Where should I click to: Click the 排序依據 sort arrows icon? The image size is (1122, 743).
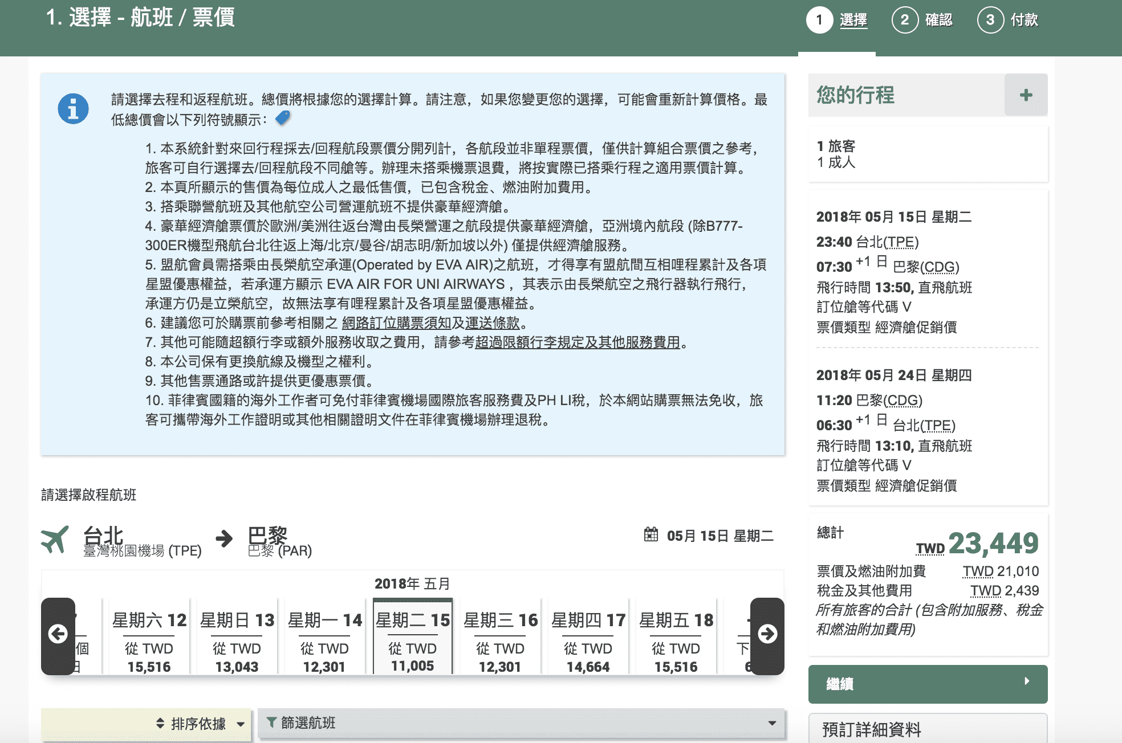[160, 724]
